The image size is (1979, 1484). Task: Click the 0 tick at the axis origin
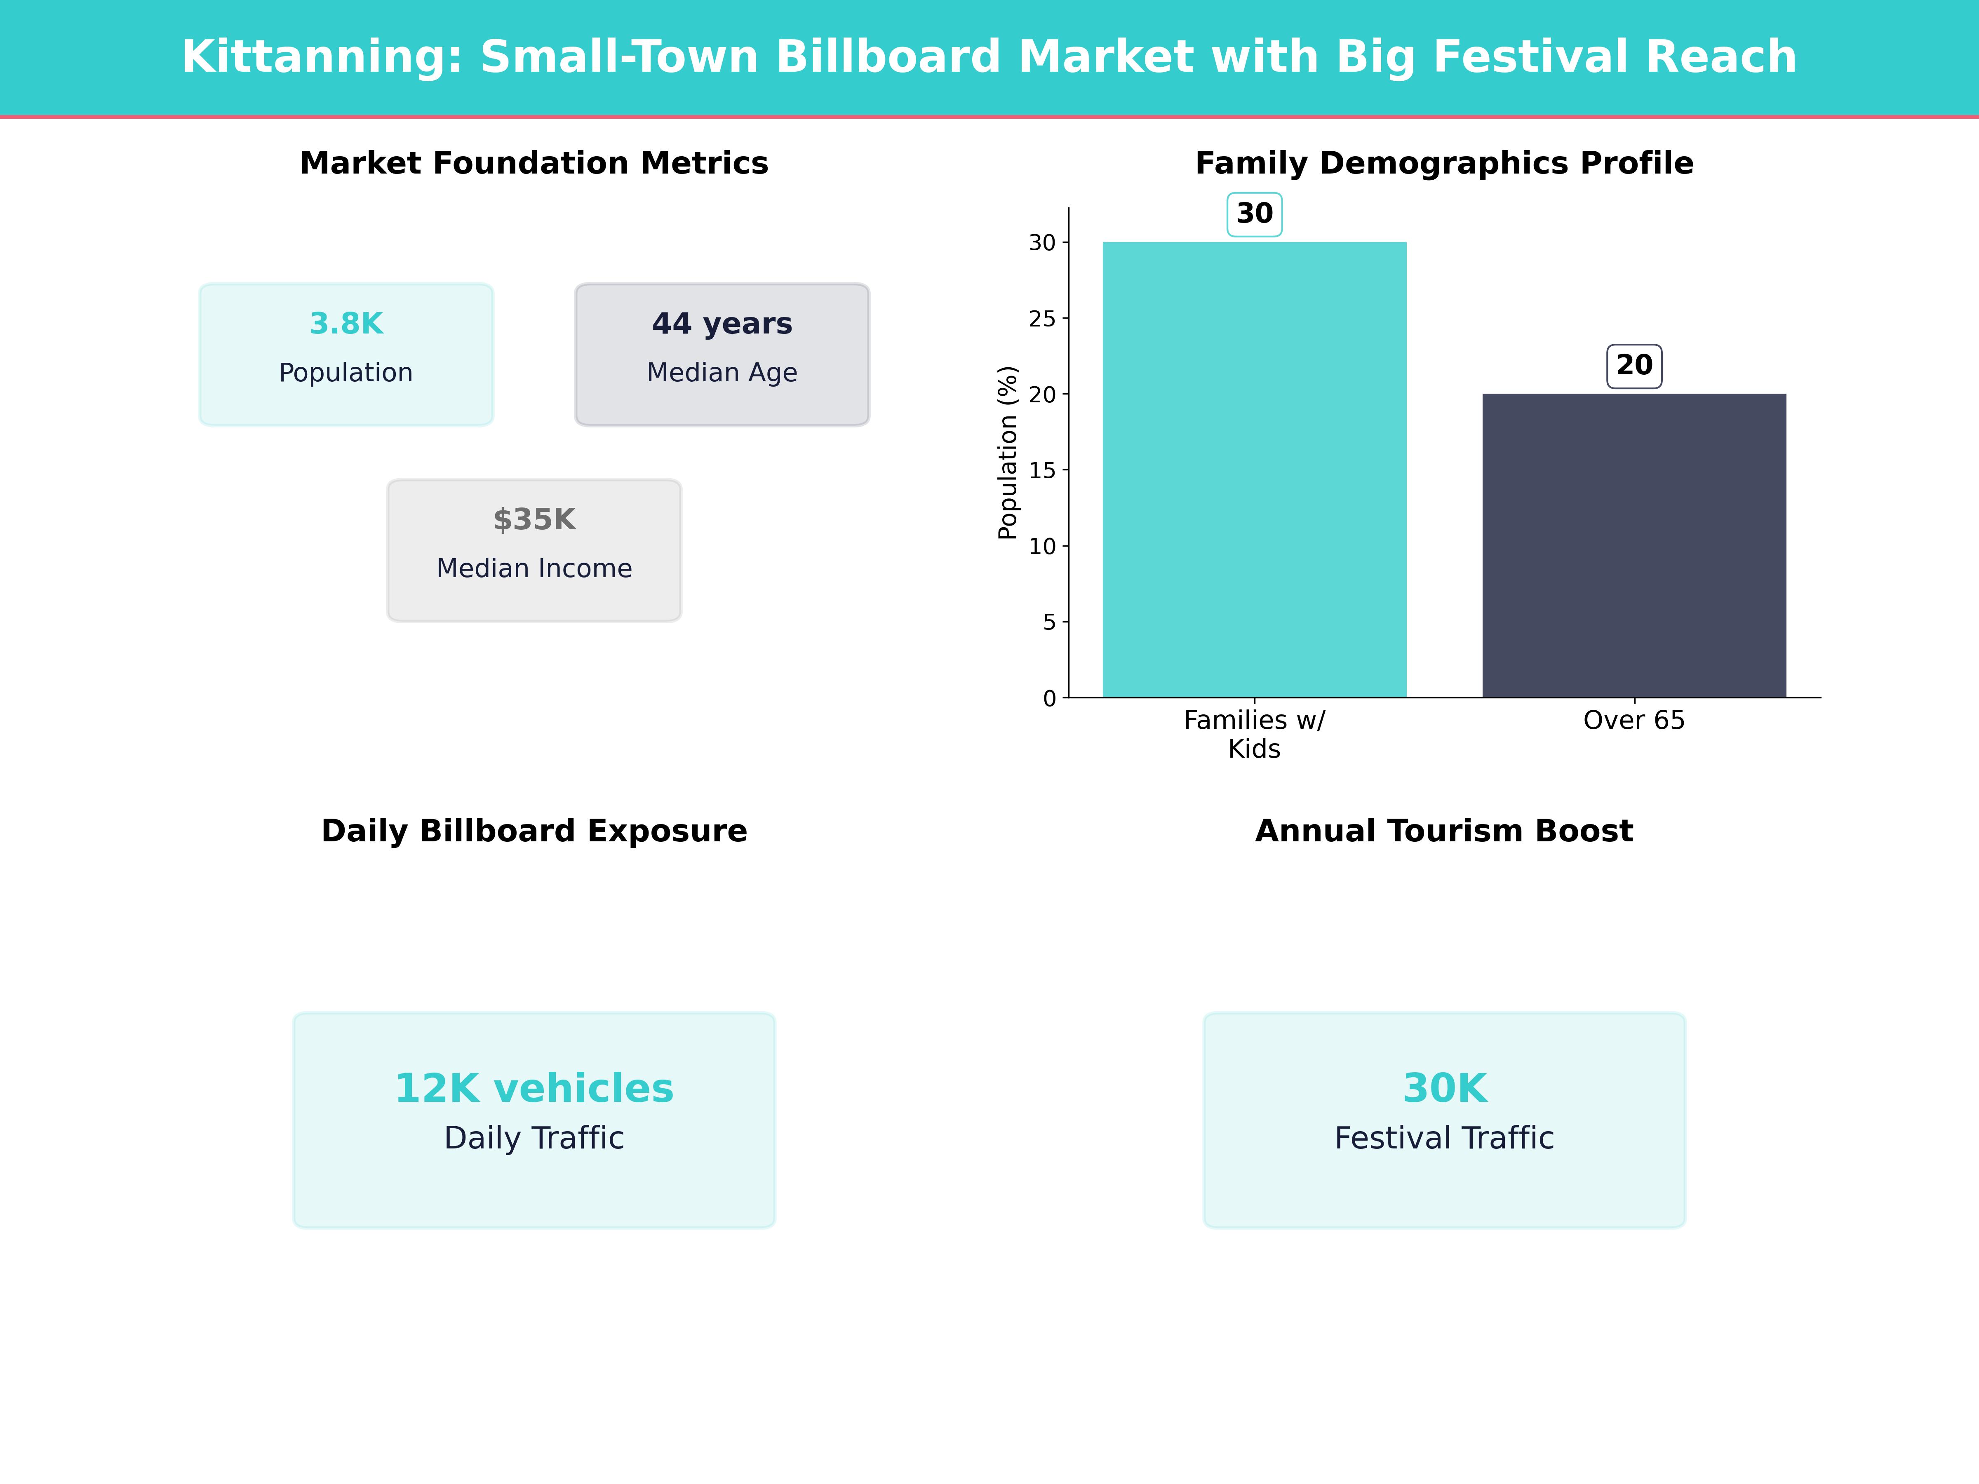pyautogui.click(x=1049, y=699)
